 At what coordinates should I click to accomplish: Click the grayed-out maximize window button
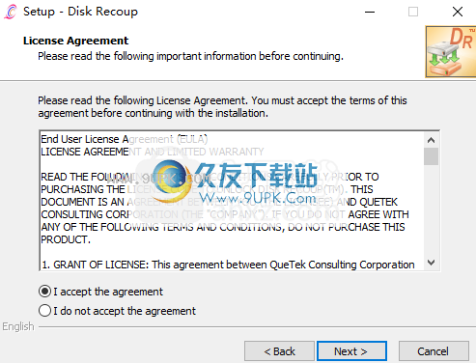[x=413, y=12]
